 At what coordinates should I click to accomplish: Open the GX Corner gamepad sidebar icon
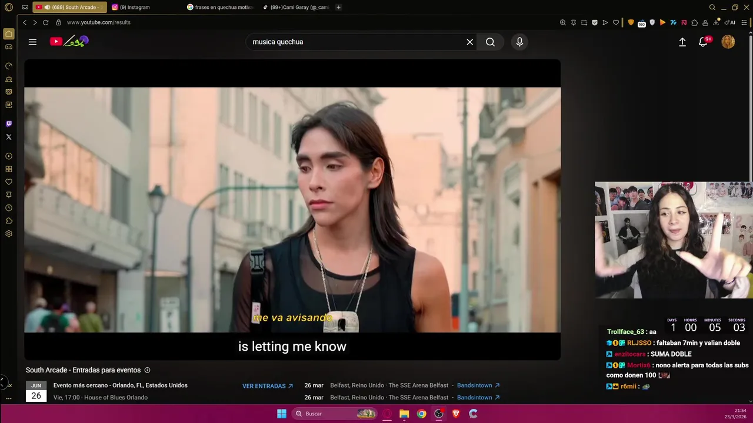tap(8, 47)
